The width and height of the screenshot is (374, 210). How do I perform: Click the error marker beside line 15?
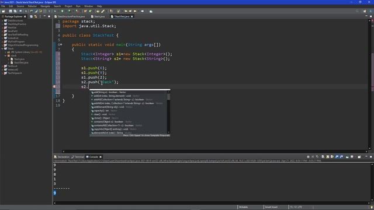pyautogui.click(x=54, y=87)
